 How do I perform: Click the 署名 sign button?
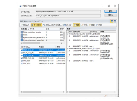click(111, 11)
